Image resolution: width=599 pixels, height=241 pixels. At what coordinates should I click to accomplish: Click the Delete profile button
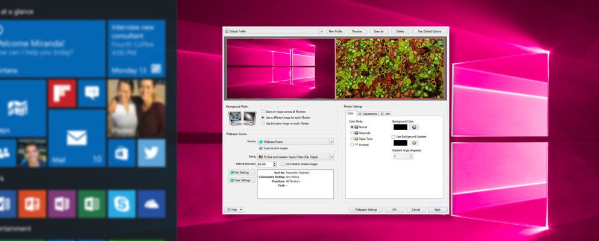pos(400,31)
